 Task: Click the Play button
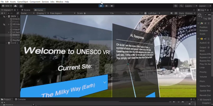[x=101, y=6]
